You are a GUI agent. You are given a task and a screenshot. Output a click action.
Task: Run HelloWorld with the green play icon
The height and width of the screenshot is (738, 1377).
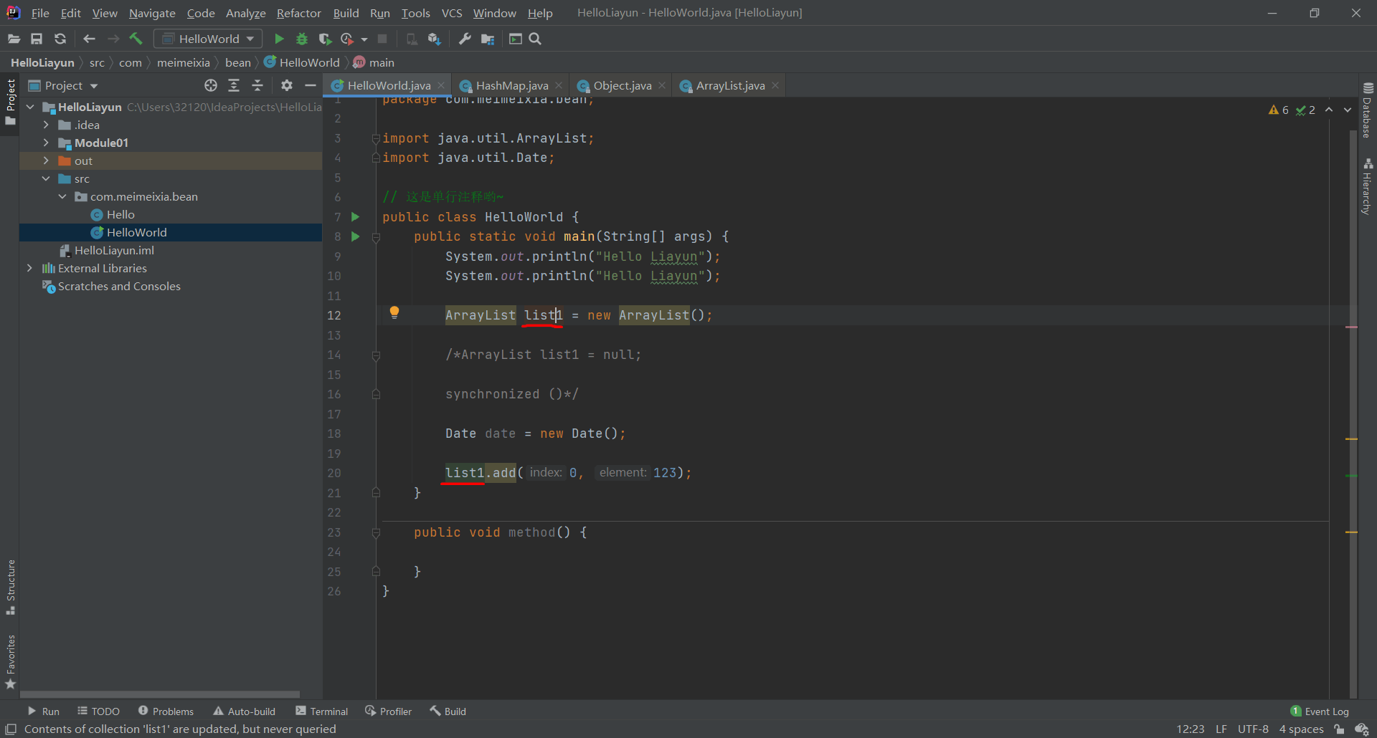[279, 39]
